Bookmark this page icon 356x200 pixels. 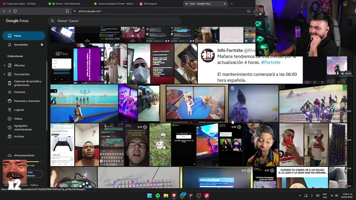coord(67,11)
